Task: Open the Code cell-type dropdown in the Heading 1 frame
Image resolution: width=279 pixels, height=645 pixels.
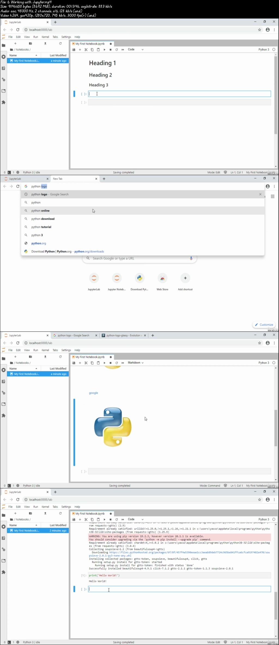Action: coord(135,50)
